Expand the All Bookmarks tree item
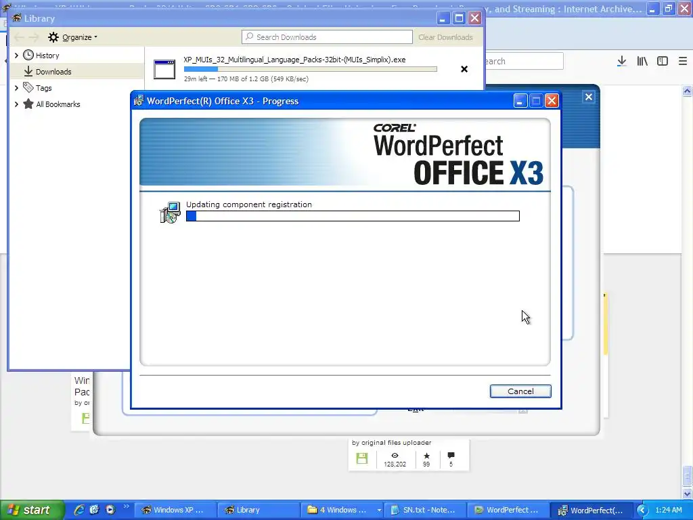 (16, 104)
